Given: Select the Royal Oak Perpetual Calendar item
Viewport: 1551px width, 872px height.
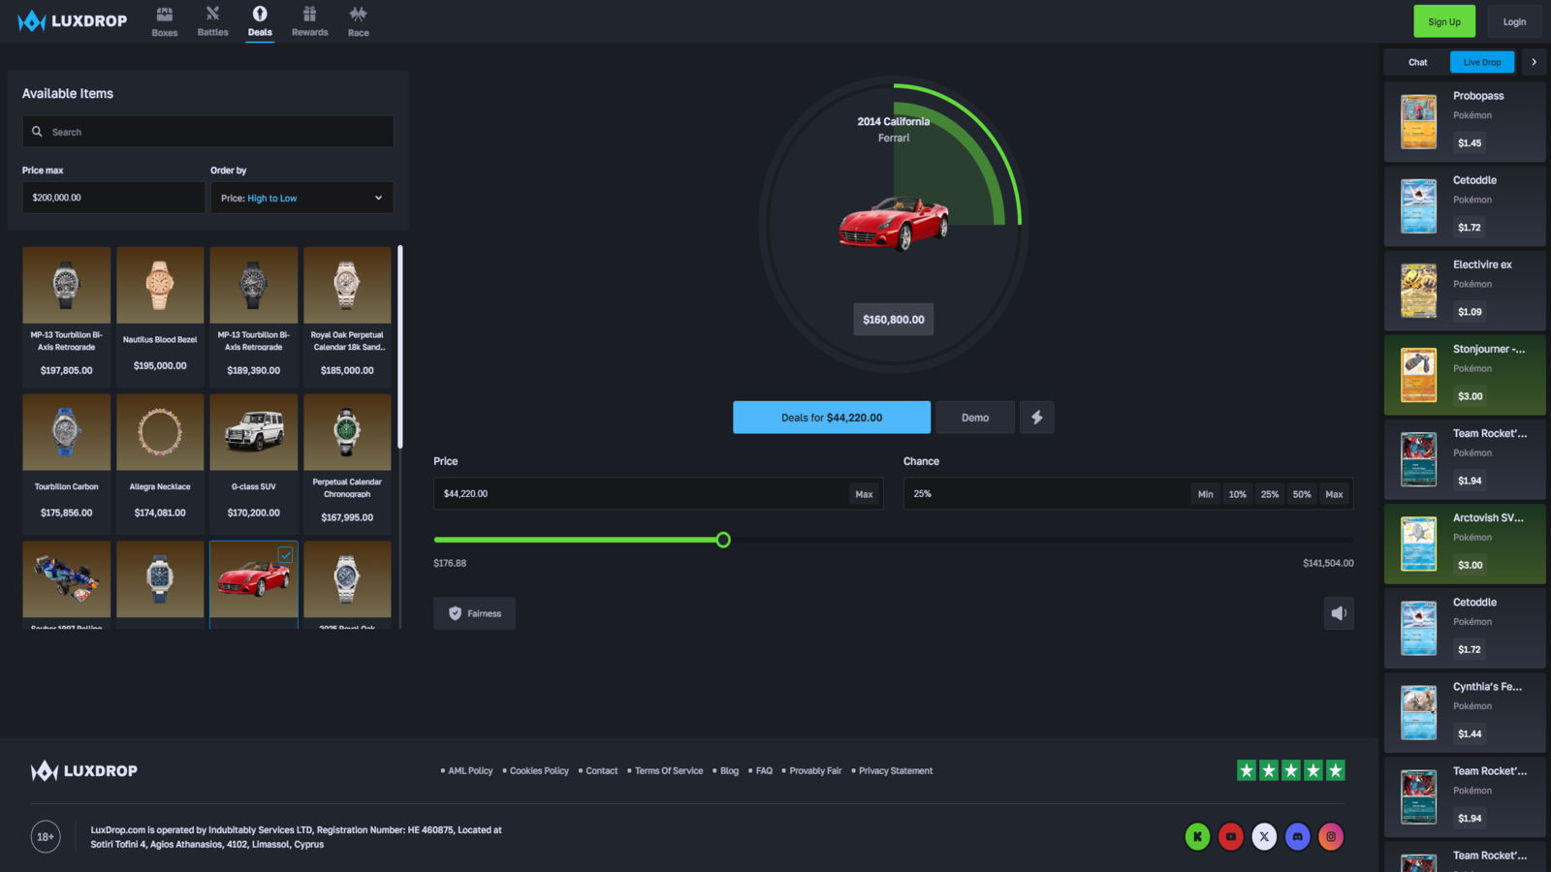Looking at the screenshot, I should 347,316.
